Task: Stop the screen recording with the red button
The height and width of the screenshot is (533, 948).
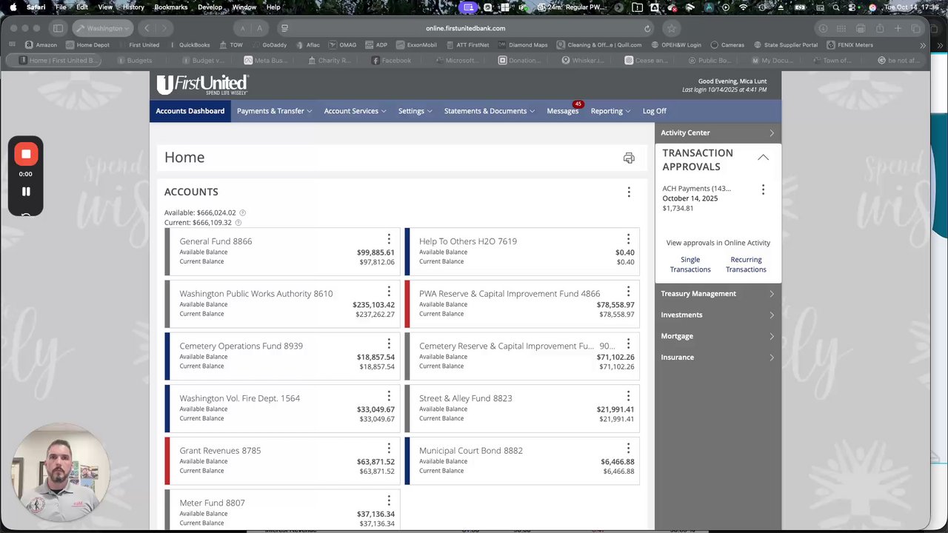Action: click(x=26, y=154)
